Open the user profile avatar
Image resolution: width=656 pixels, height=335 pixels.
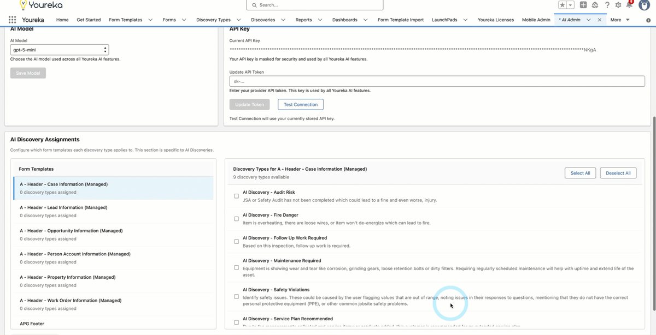[x=644, y=5]
